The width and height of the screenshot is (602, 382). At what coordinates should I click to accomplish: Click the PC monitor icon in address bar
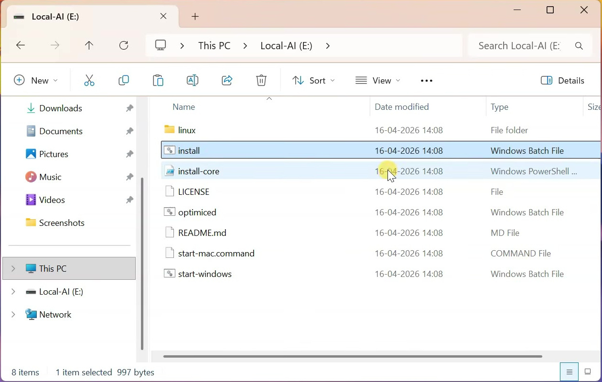(x=161, y=45)
